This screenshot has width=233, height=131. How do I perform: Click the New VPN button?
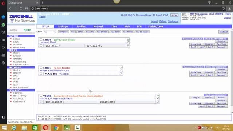click(x=90, y=32)
